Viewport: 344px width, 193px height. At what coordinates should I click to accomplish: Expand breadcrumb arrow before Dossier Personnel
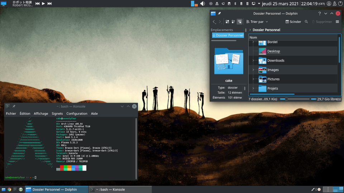250,30
